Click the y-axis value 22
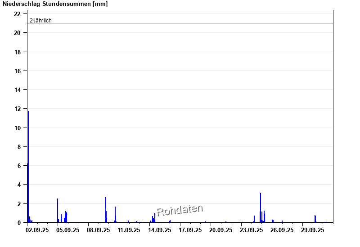The width and height of the screenshot is (360, 247). click(x=17, y=14)
